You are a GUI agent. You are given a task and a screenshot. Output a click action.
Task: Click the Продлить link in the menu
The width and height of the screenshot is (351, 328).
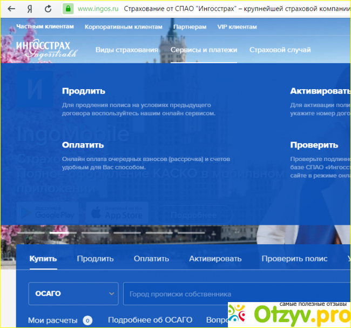coord(84,91)
